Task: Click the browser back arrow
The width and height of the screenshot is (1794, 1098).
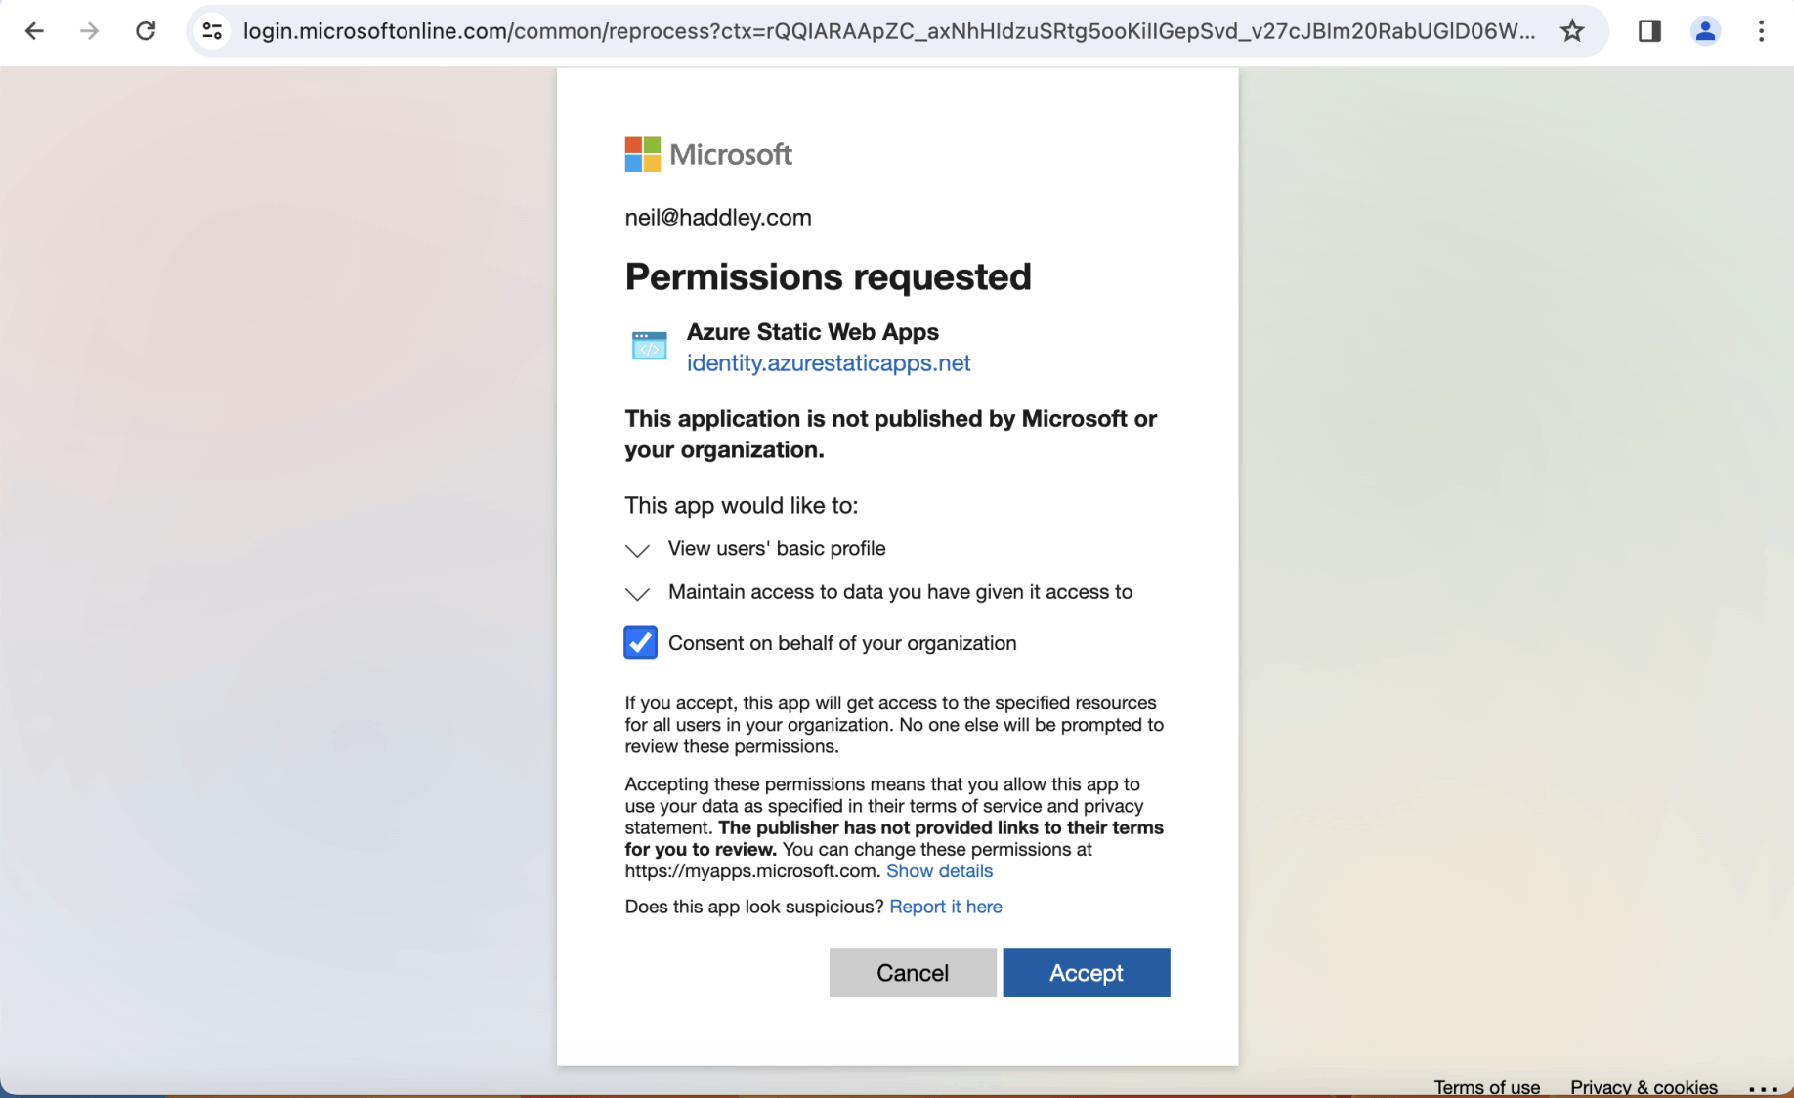Action: 34,31
